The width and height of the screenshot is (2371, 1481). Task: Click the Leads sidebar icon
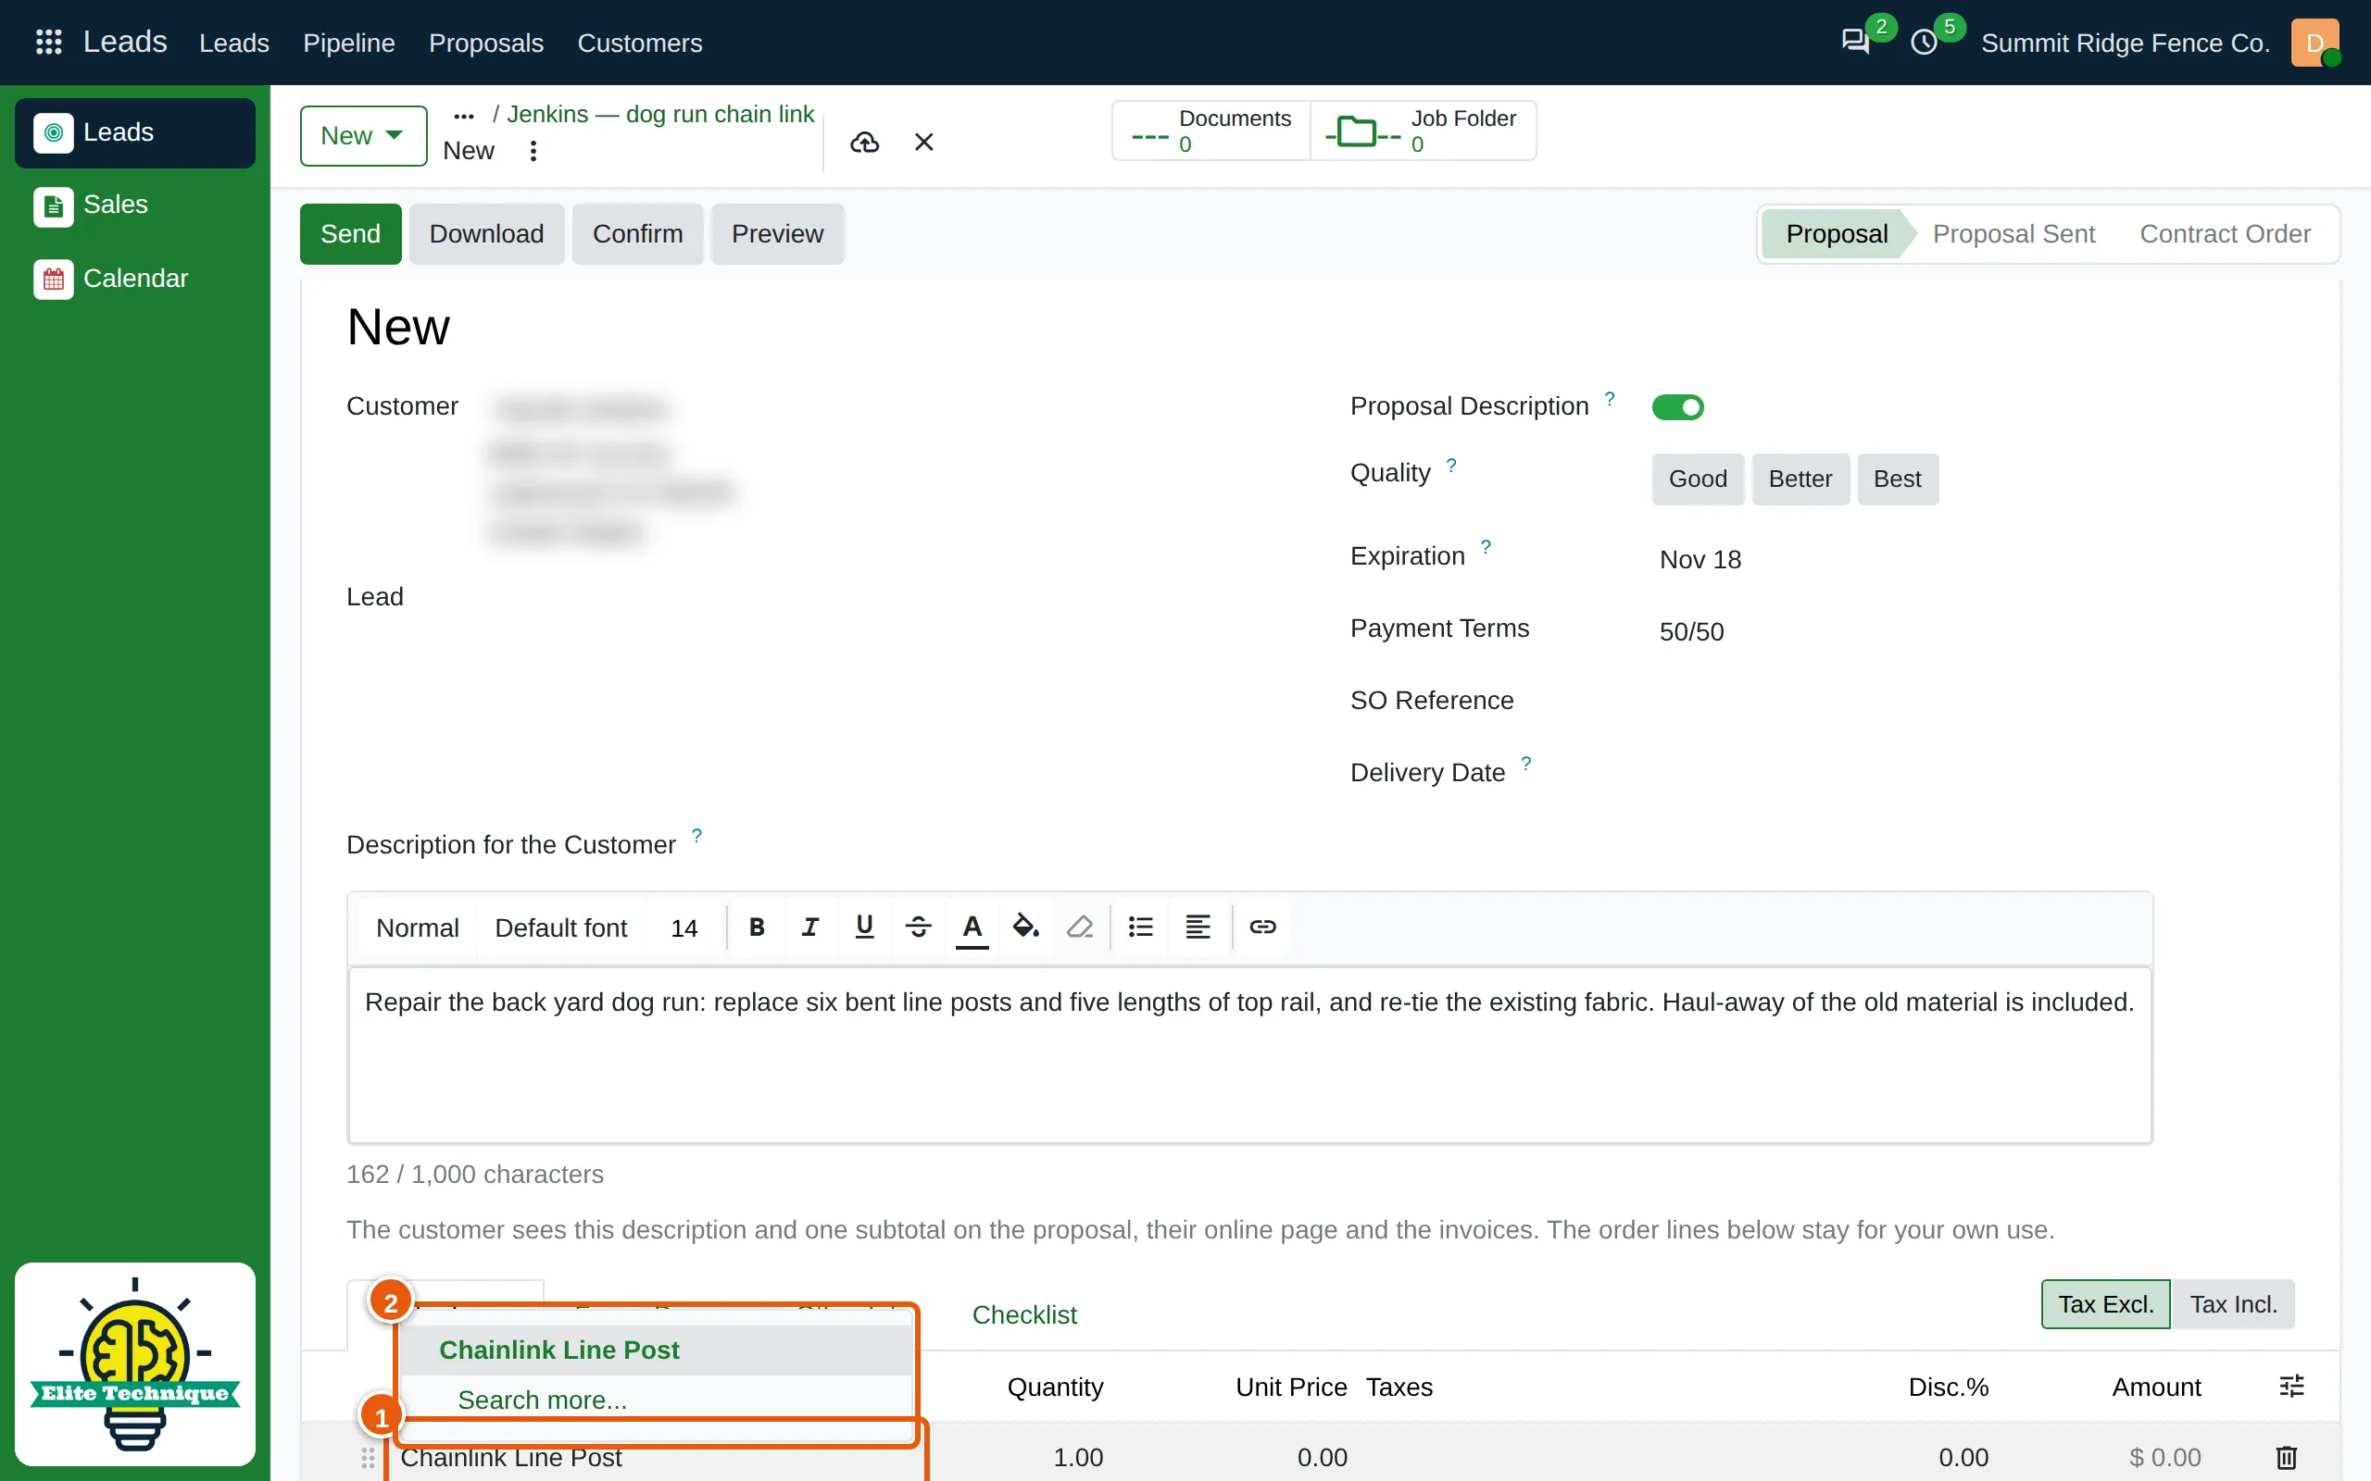54,132
